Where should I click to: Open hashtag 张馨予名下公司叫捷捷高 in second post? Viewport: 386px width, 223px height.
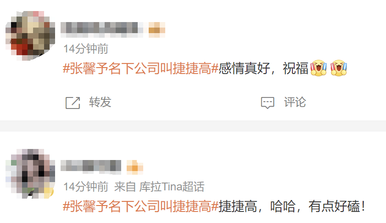141,206
